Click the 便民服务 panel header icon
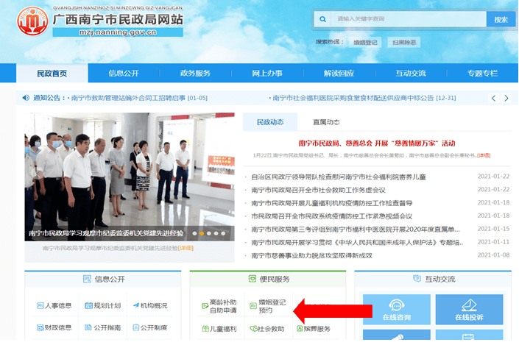This screenshot has height=345, width=519. tap(253, 279)
